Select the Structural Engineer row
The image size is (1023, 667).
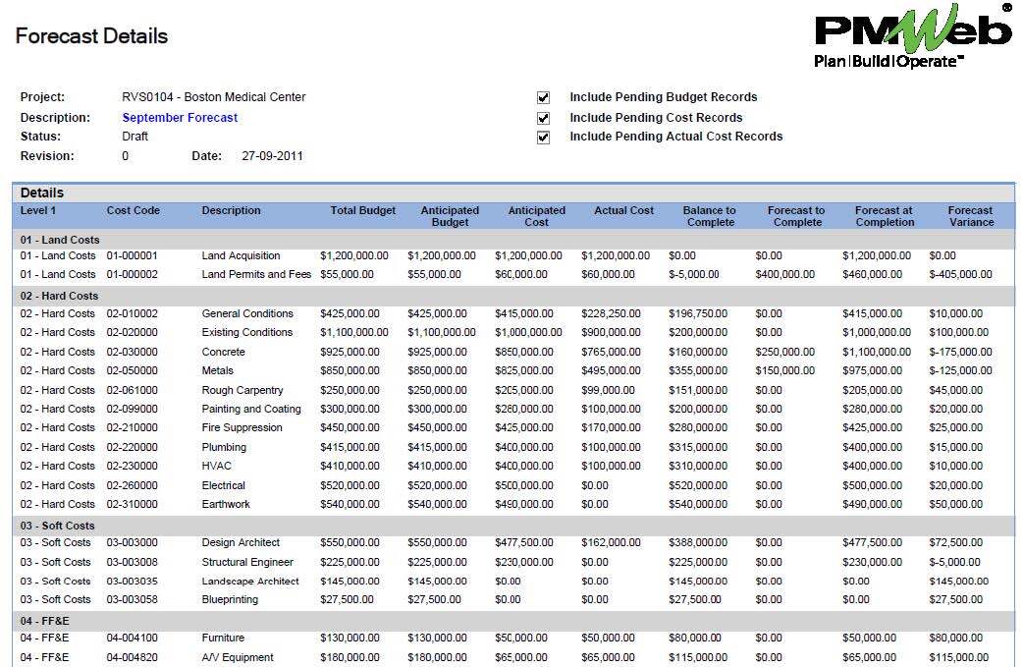click(x=247, y=563)
